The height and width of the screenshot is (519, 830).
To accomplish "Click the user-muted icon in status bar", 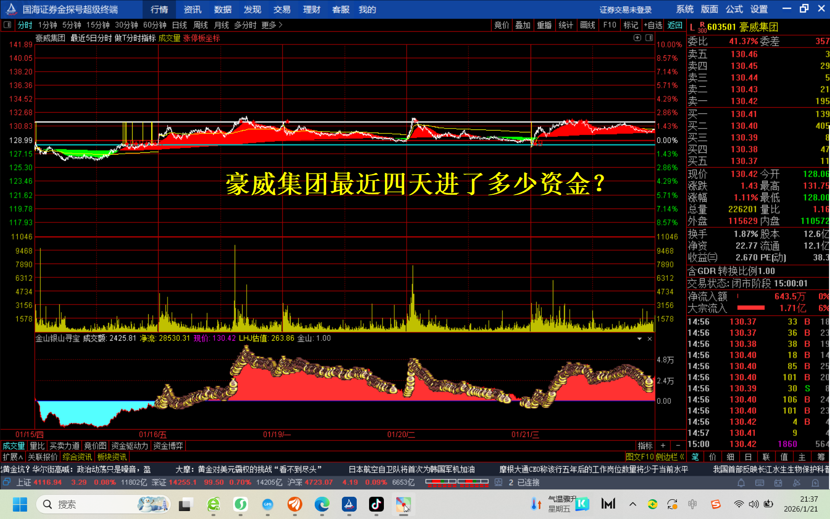I will click(796, 482).
